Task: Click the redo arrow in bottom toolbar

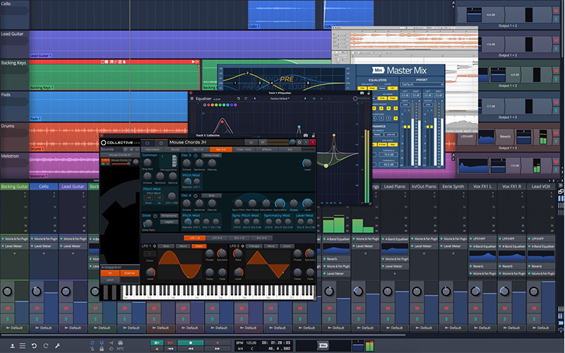Action: pyautogui.click(x=46, y=346)
